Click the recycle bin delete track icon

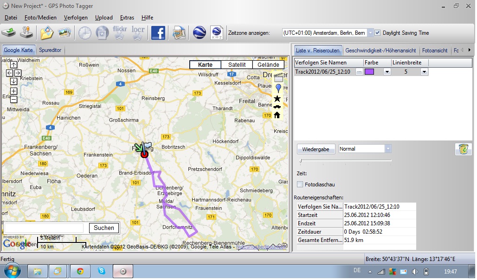tap(463, 149)
